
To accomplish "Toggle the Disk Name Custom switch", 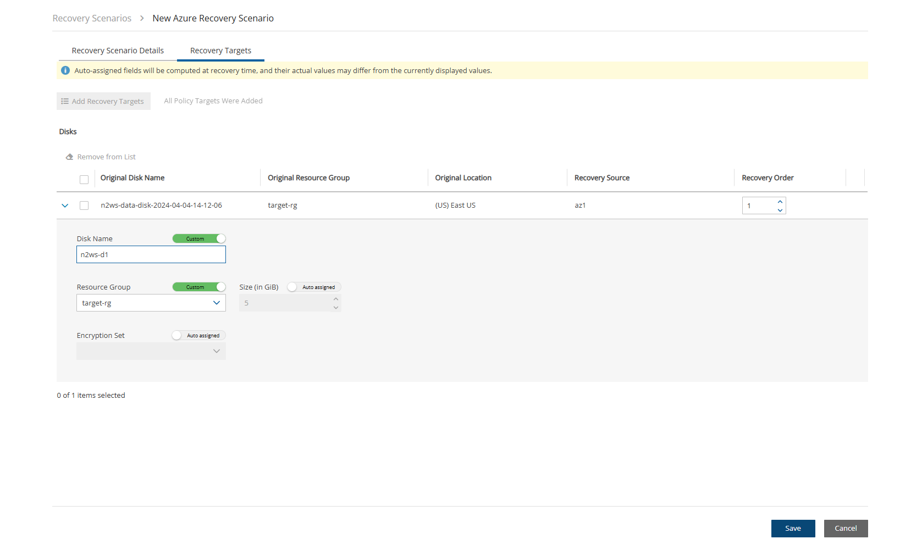I will [x=199, y=238].
